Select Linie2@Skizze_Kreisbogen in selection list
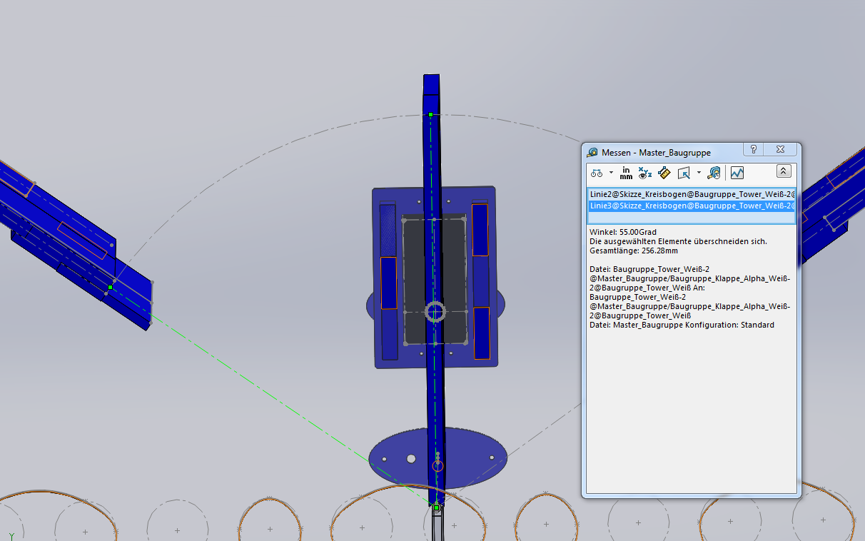 pos(689,194)
